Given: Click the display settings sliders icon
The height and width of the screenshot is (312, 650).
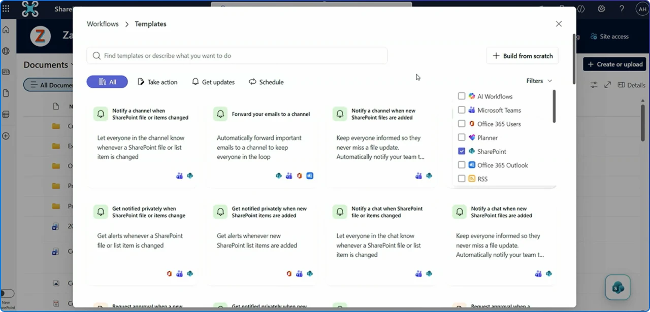Looking at the screenshot, I should coord(594,85).
